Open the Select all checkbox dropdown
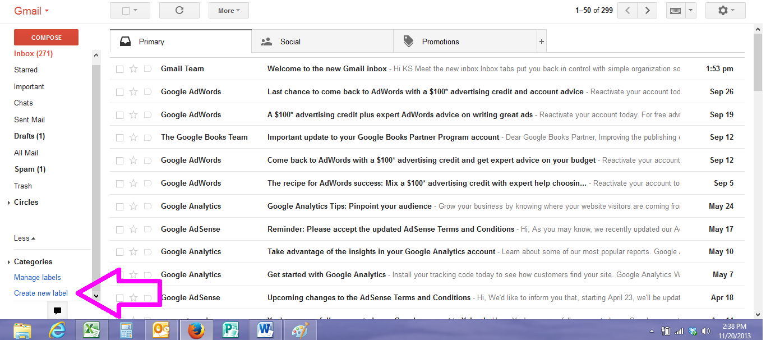 tap(130, 10)
